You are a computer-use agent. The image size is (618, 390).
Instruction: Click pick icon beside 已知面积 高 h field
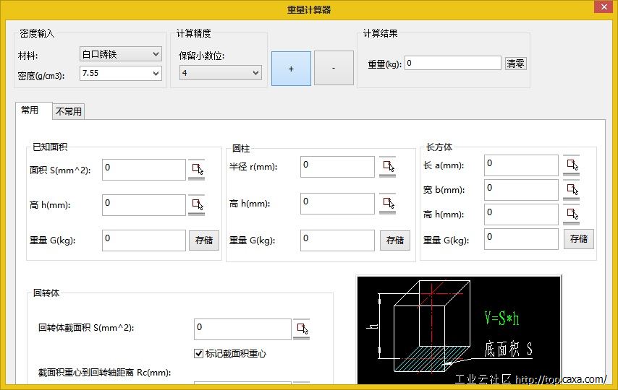[196, 204]
